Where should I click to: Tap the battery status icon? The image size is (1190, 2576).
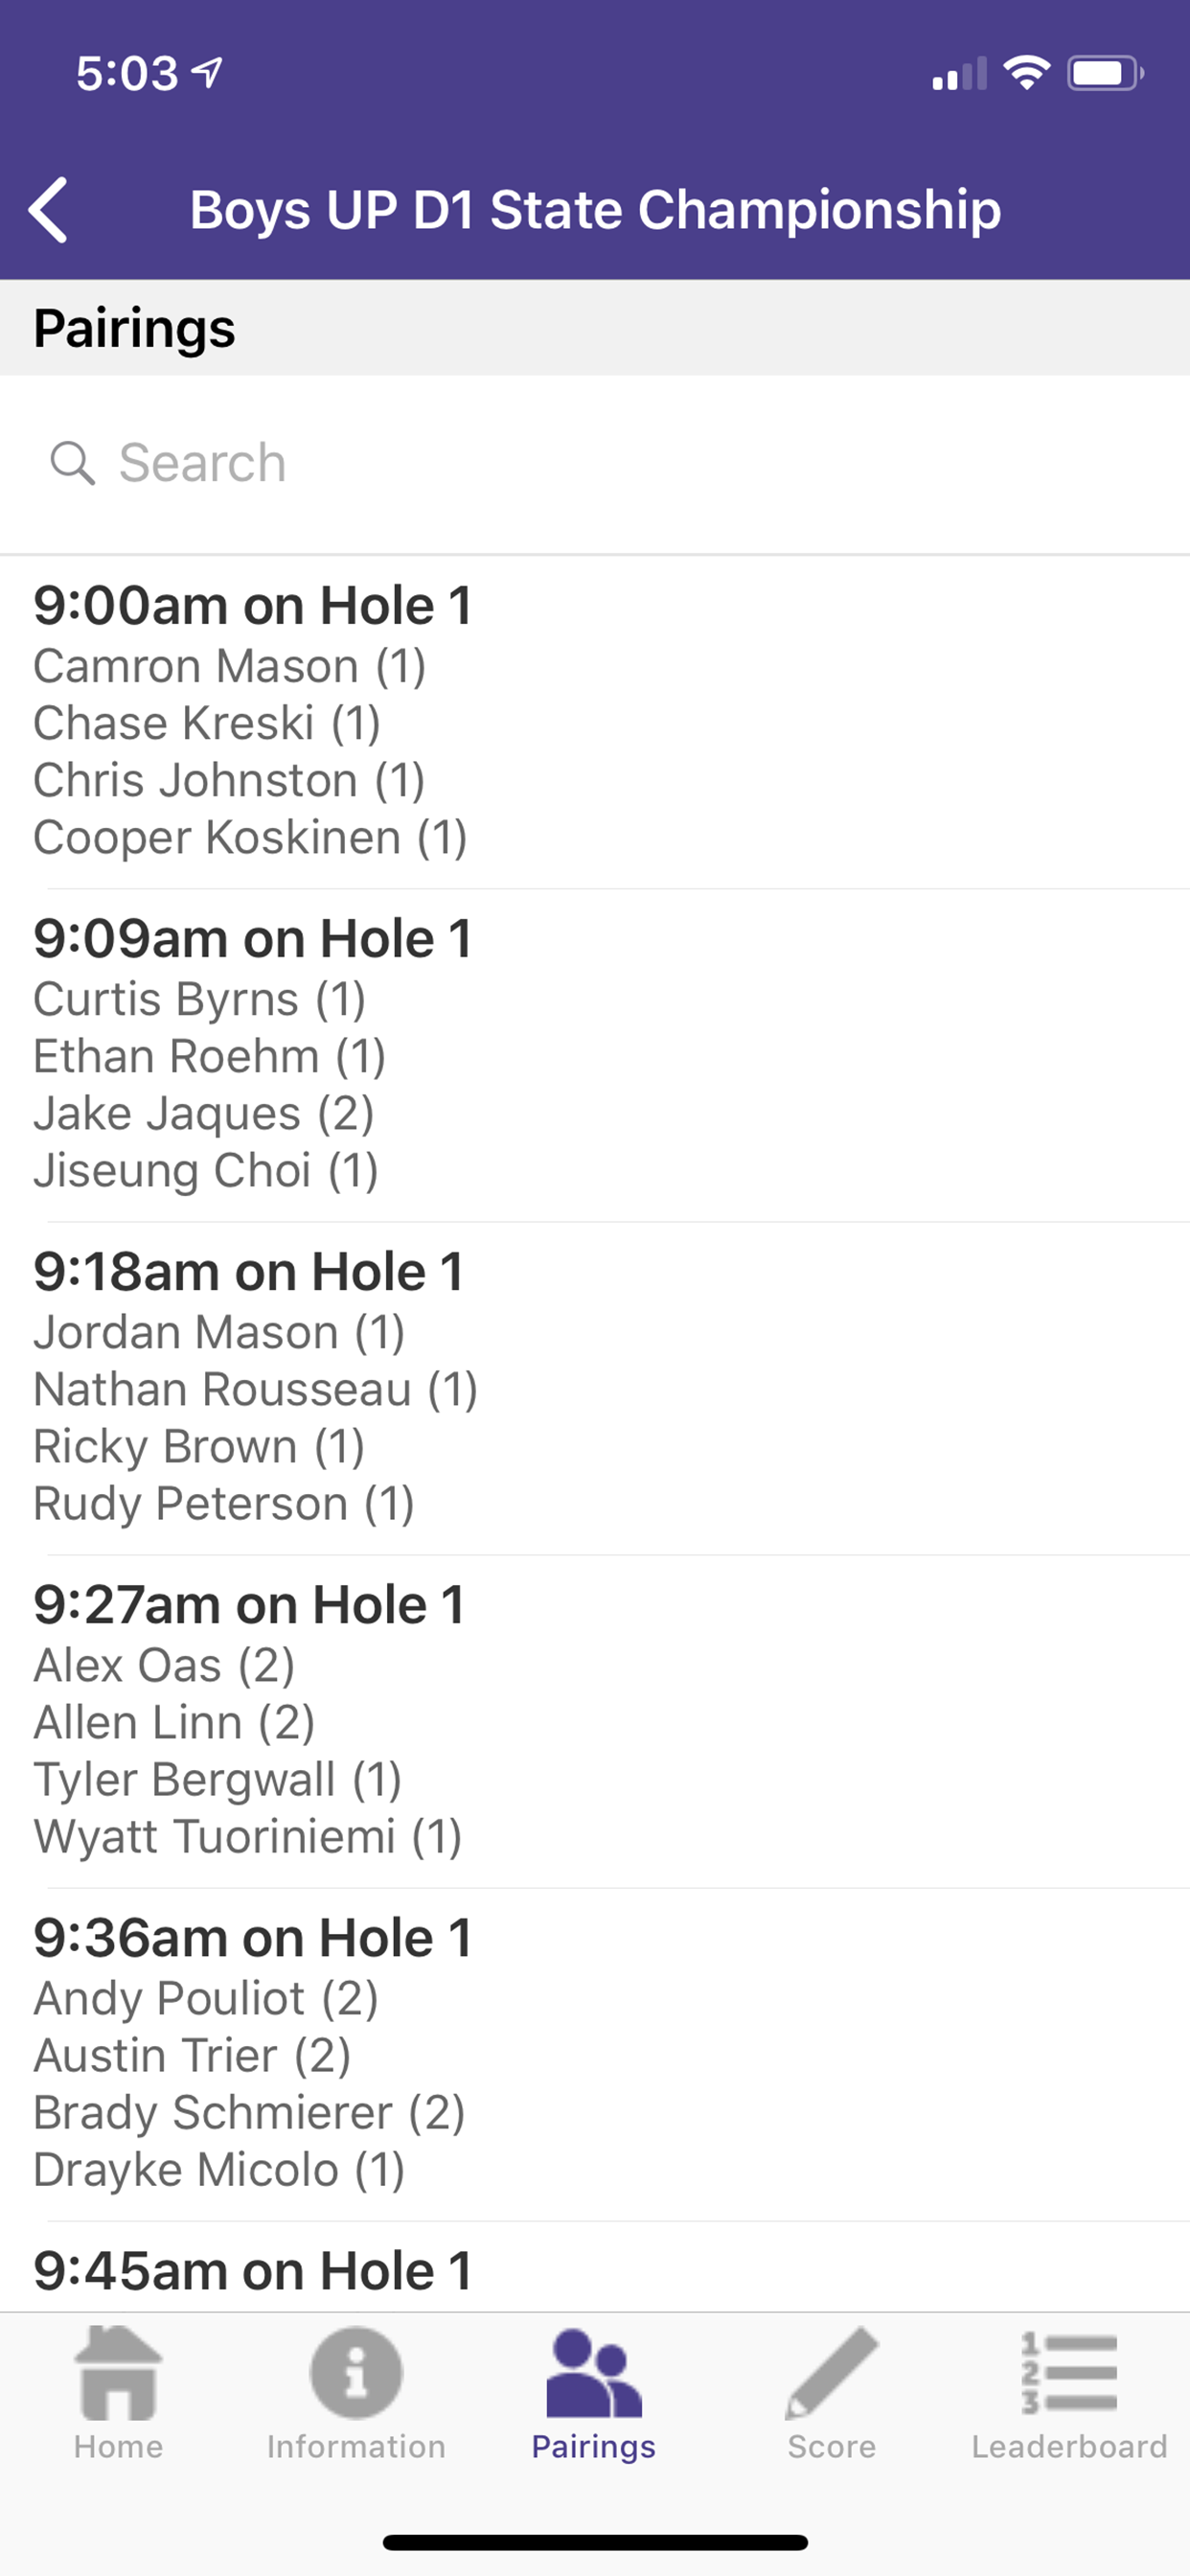coord(1104,73)
